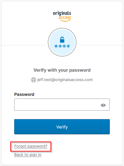Screen dimensions: 124x166
Task: Click the blue open padlock icon
Action: point(62,40)
